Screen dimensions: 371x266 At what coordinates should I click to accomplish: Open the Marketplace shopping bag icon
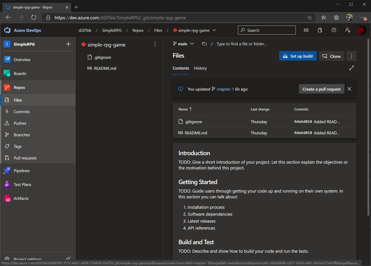pyautogui.click(x=320, y=30)
